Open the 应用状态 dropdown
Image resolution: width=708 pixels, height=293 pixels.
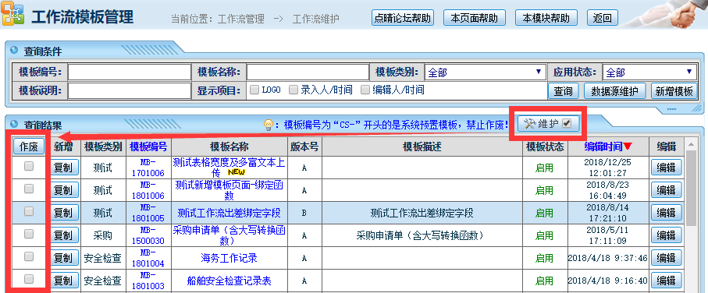(649, 72)
